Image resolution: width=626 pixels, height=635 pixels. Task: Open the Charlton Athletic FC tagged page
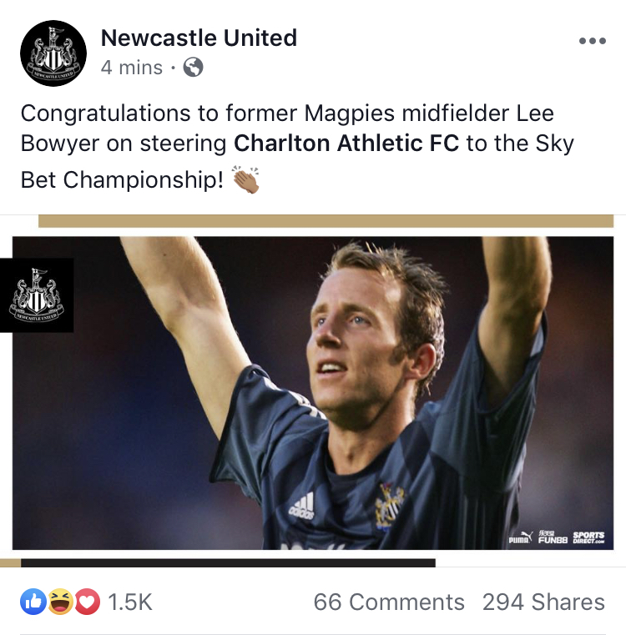tap(346, 143)
